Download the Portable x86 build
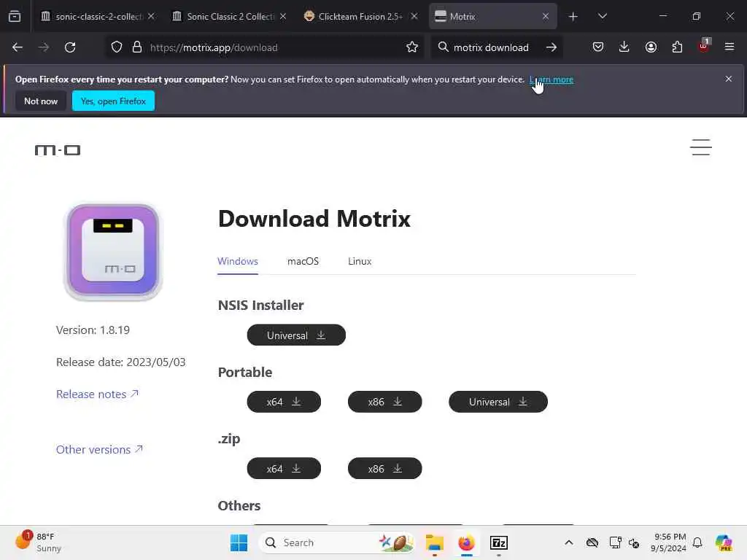 click(x=385, y=402)
